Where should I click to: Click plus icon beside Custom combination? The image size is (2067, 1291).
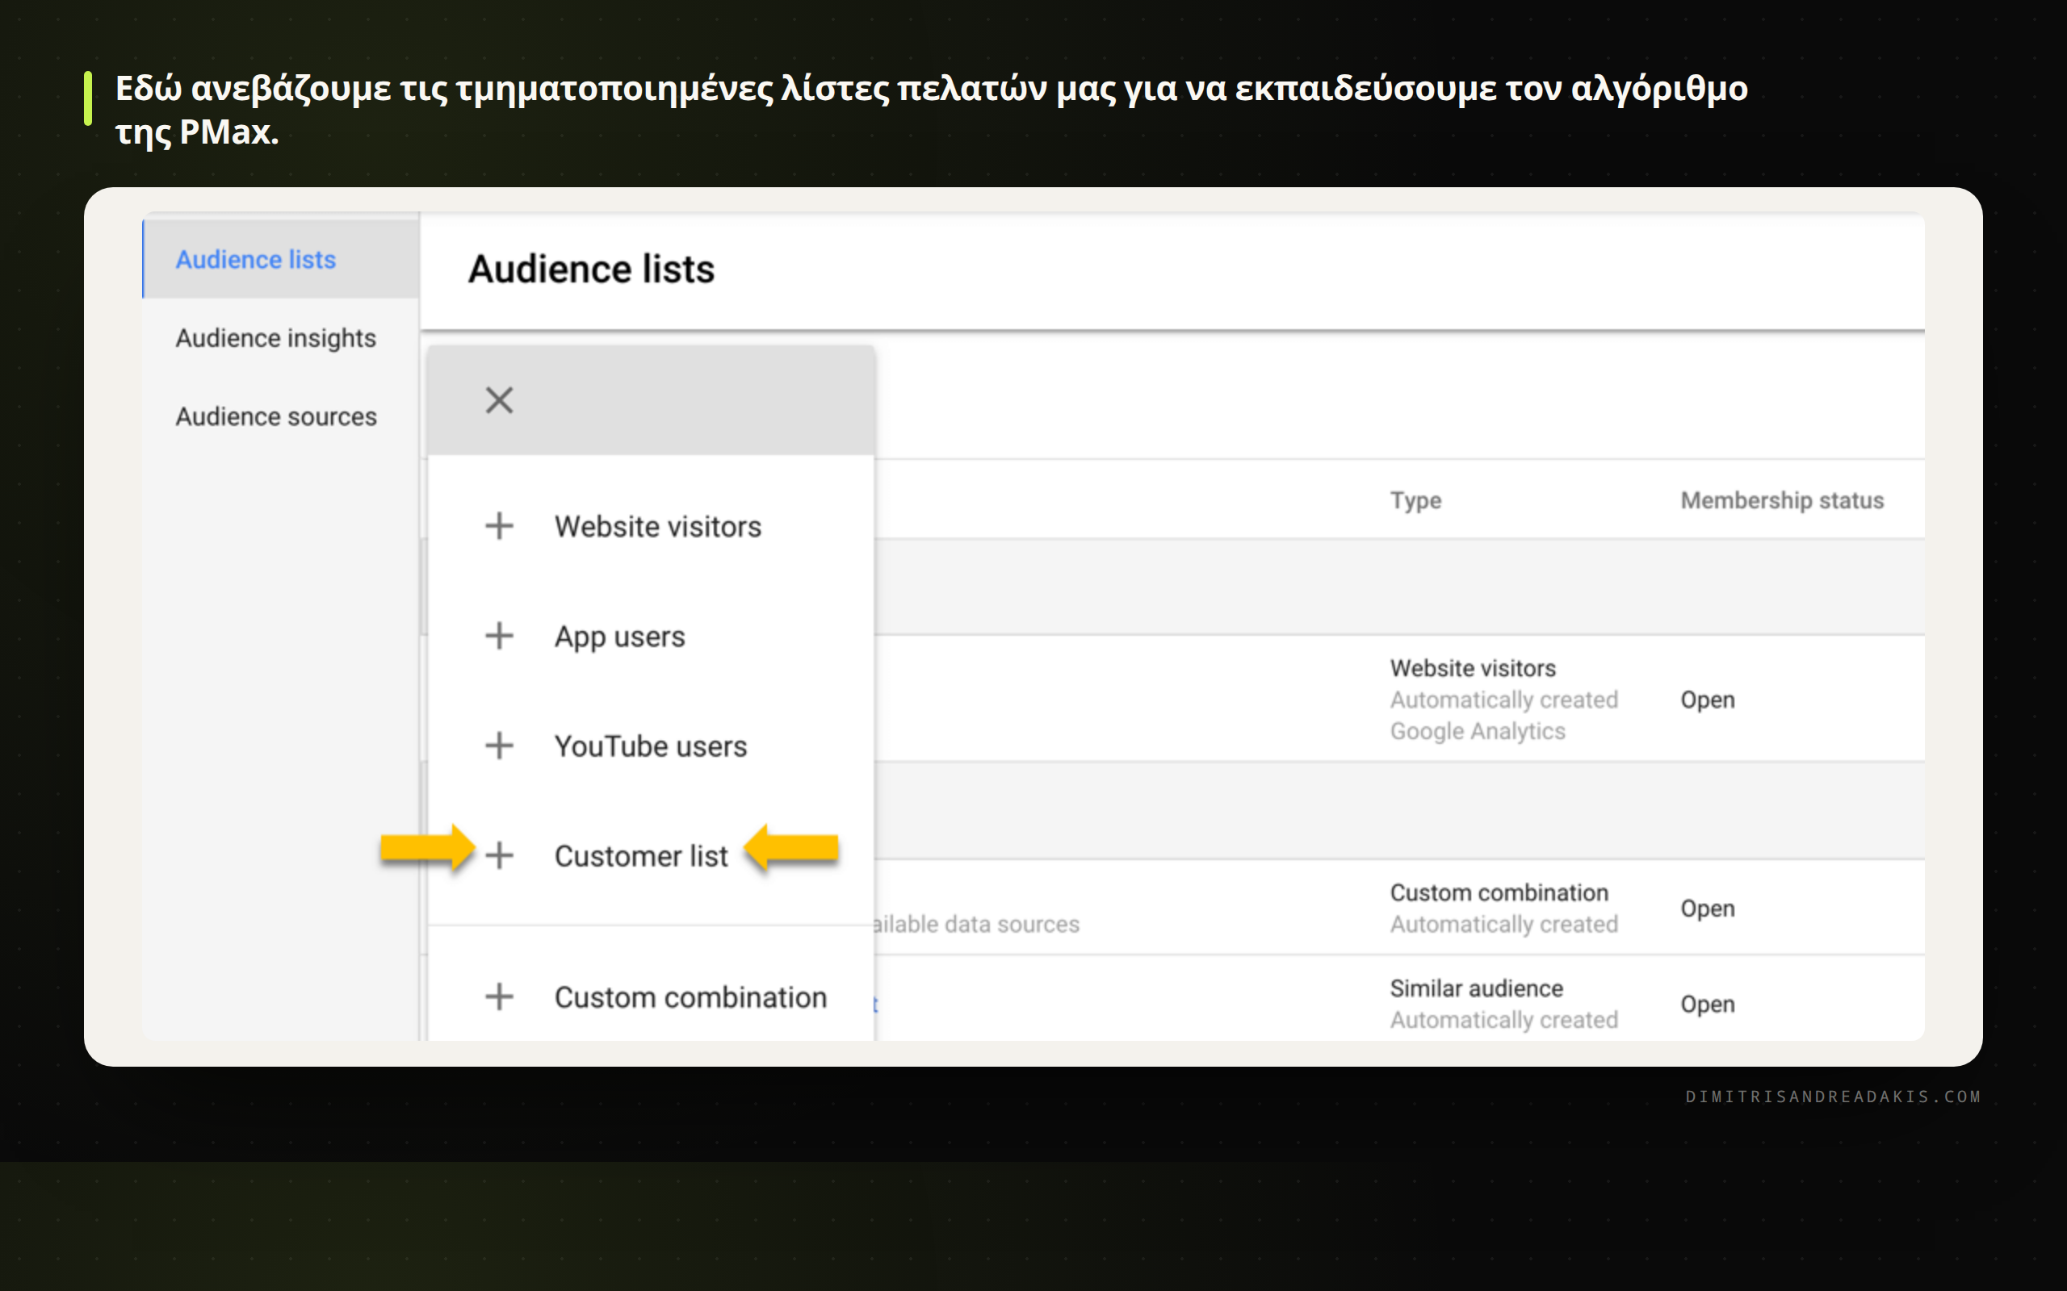[x=499, y=996]
